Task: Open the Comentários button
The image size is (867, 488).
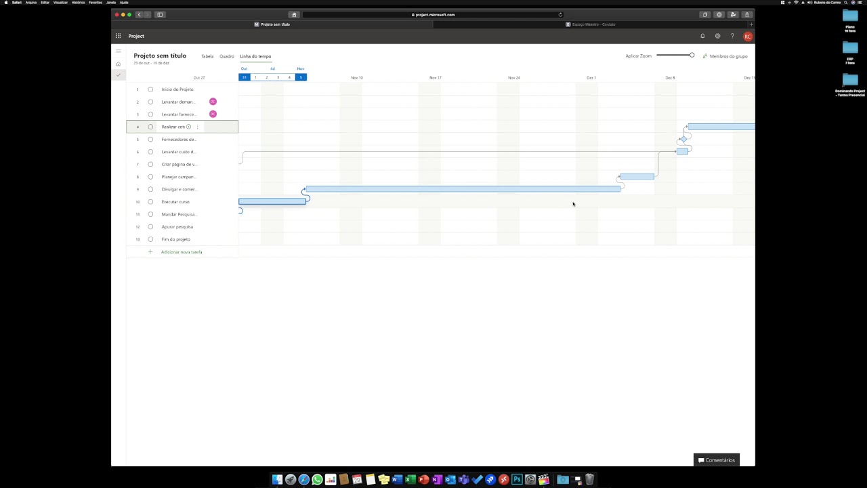Action: 717,460
